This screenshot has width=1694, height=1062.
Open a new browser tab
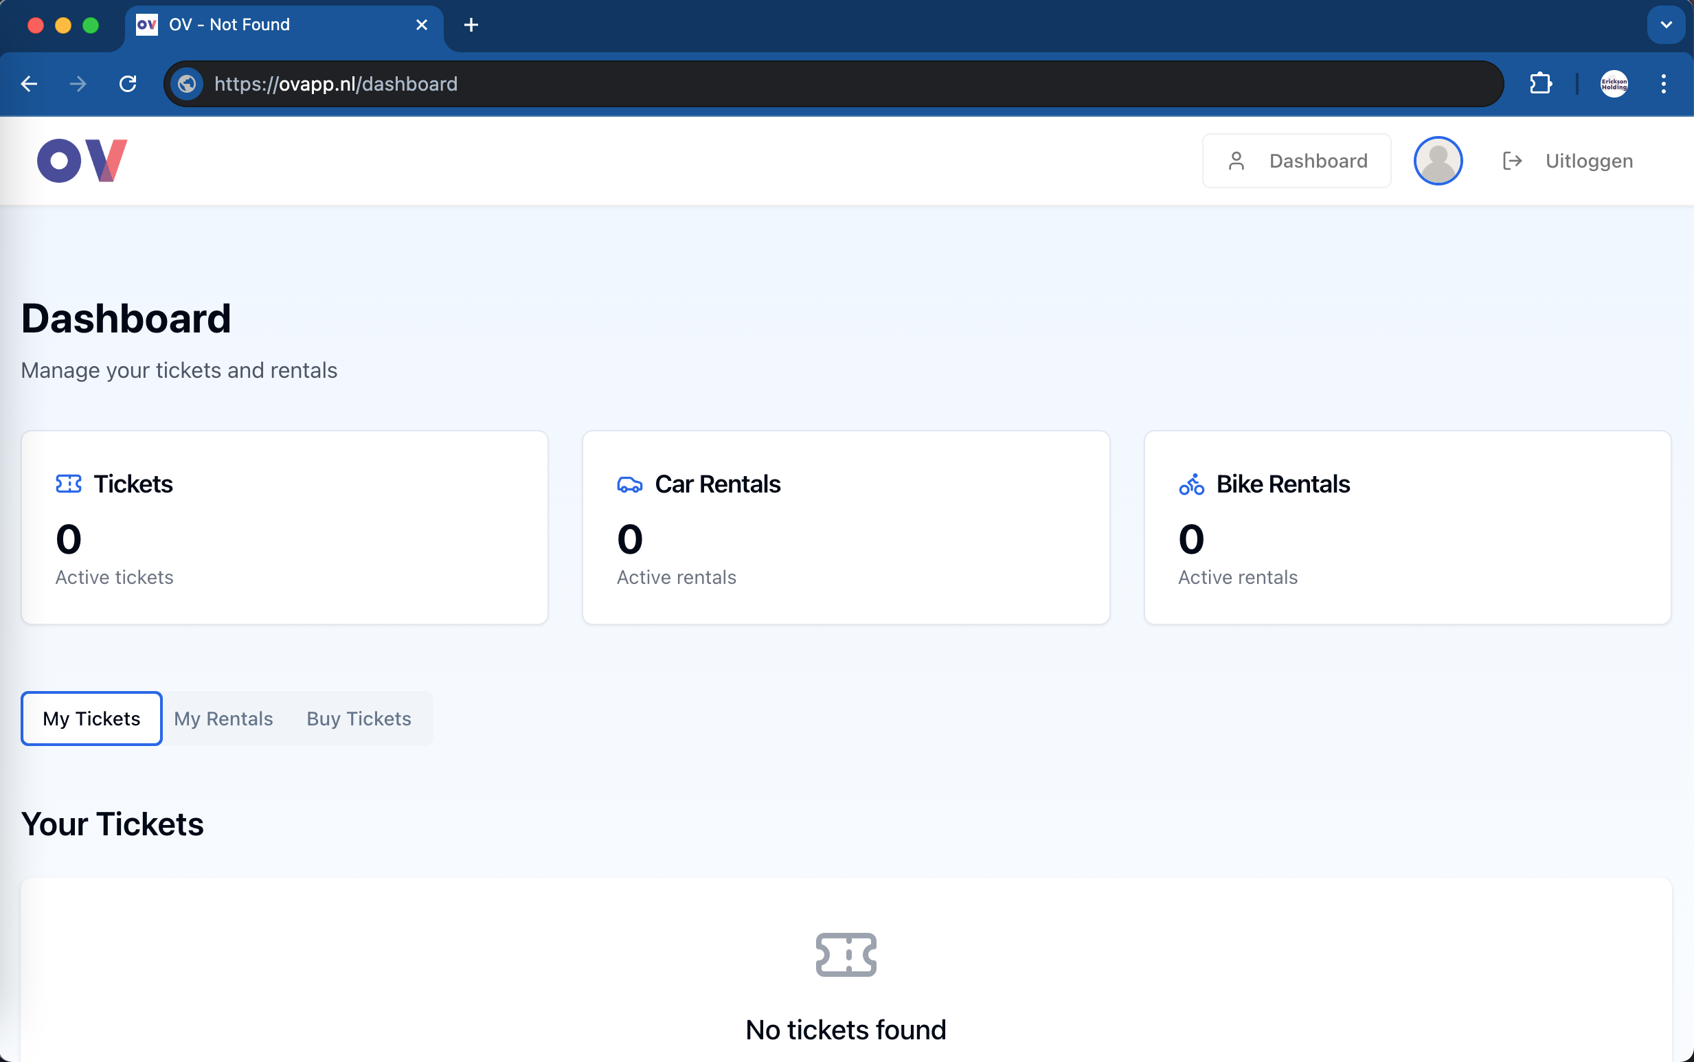point(471,25)
